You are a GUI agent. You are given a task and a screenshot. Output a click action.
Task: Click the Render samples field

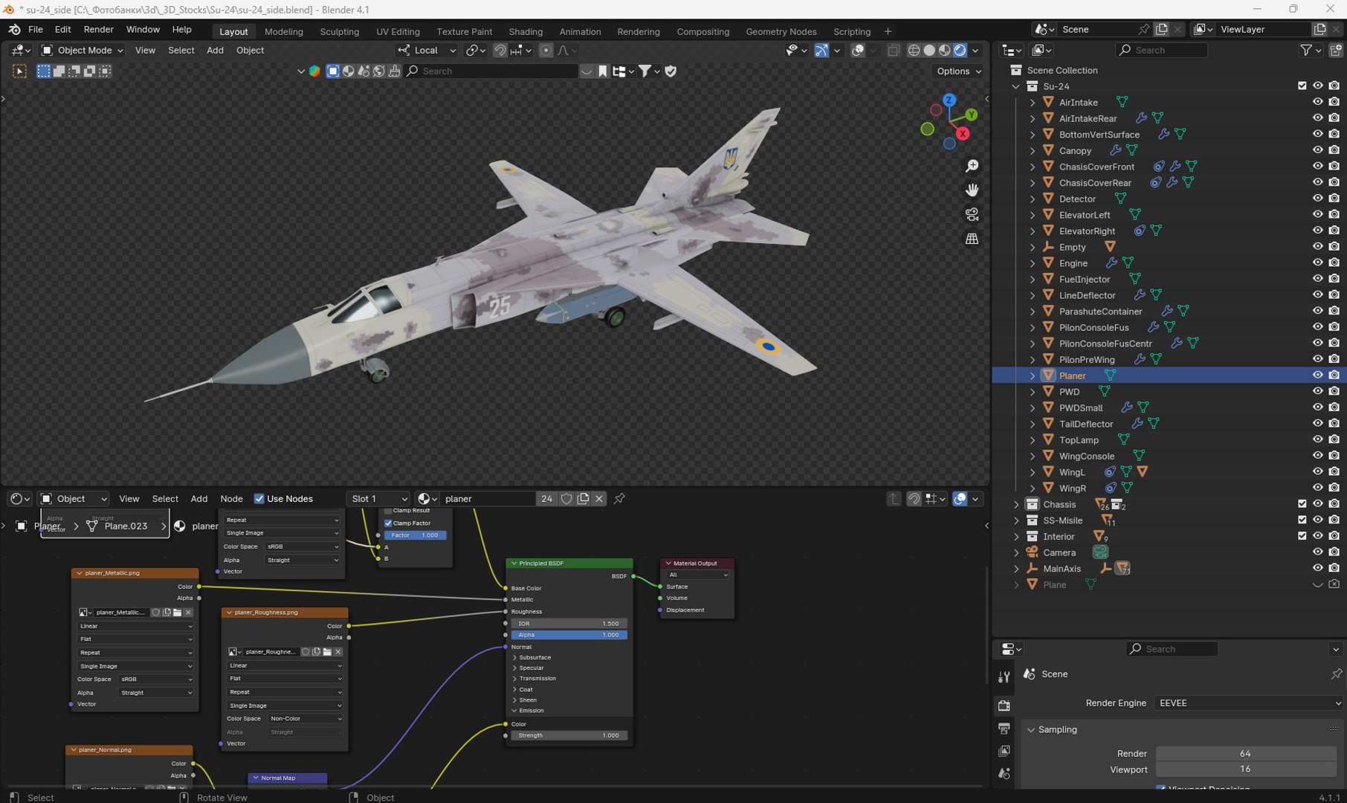[x=1245, y=753]
